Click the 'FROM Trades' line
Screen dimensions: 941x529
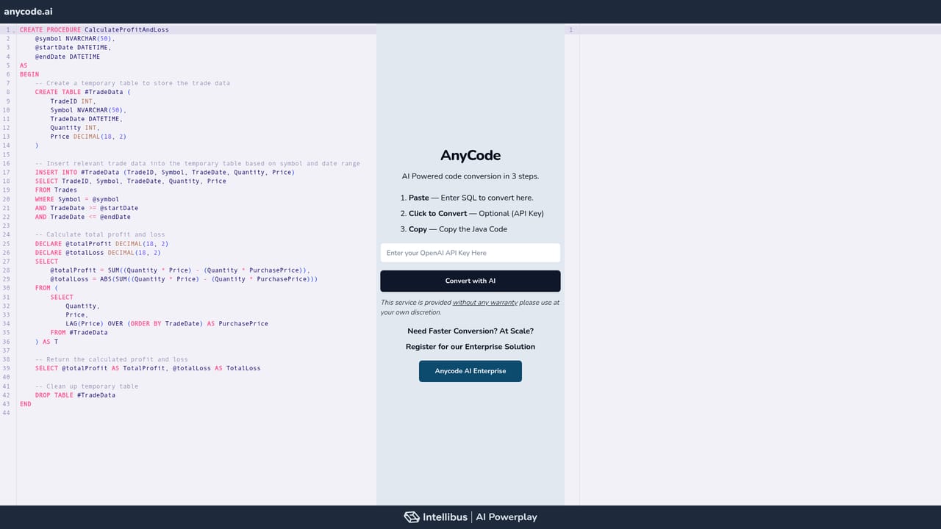click(56, 190)
